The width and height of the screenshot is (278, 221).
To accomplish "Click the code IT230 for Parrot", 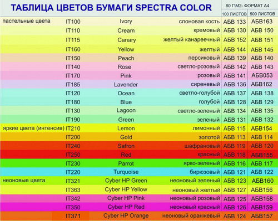I will (73, 163).
